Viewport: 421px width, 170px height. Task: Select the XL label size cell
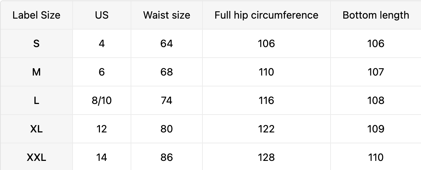tap(36, 129)
